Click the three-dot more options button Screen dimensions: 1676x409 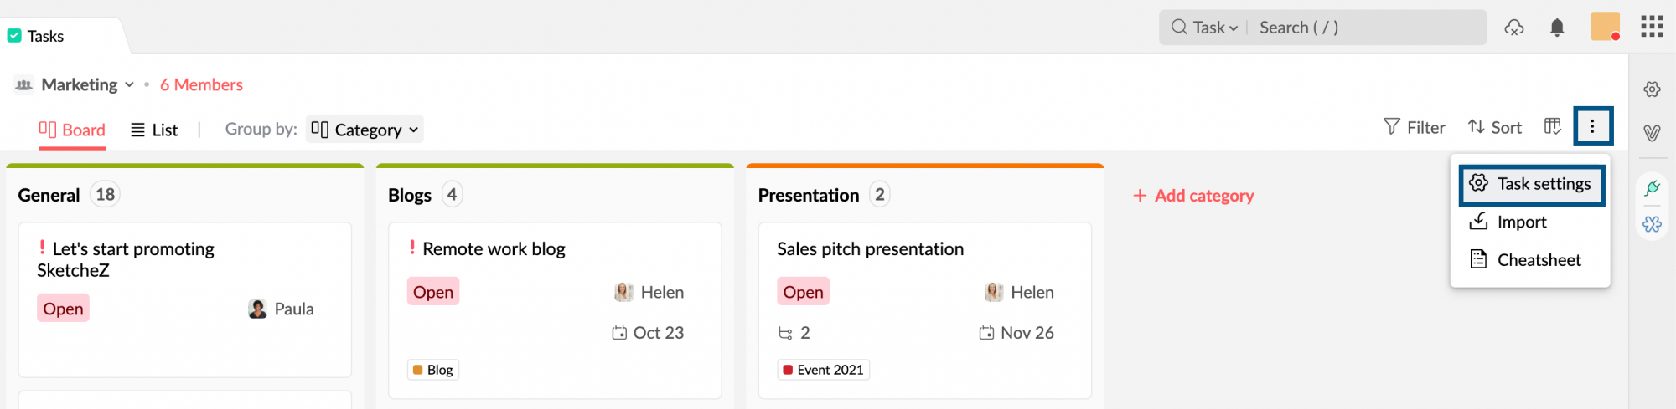point(1592,127)
